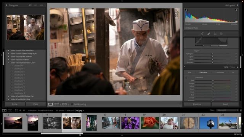
Task: Click the Paste settings button
Action: [x=36, y=104]
